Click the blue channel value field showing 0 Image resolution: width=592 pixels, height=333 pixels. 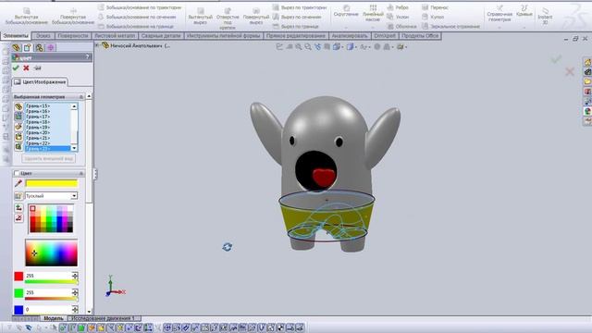(x=48, y=310)
